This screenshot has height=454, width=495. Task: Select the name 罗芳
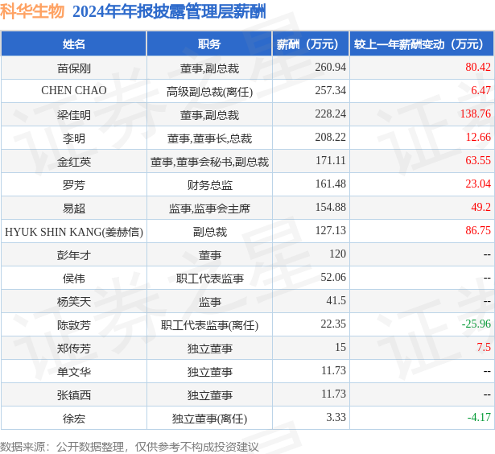click(74, 185)
